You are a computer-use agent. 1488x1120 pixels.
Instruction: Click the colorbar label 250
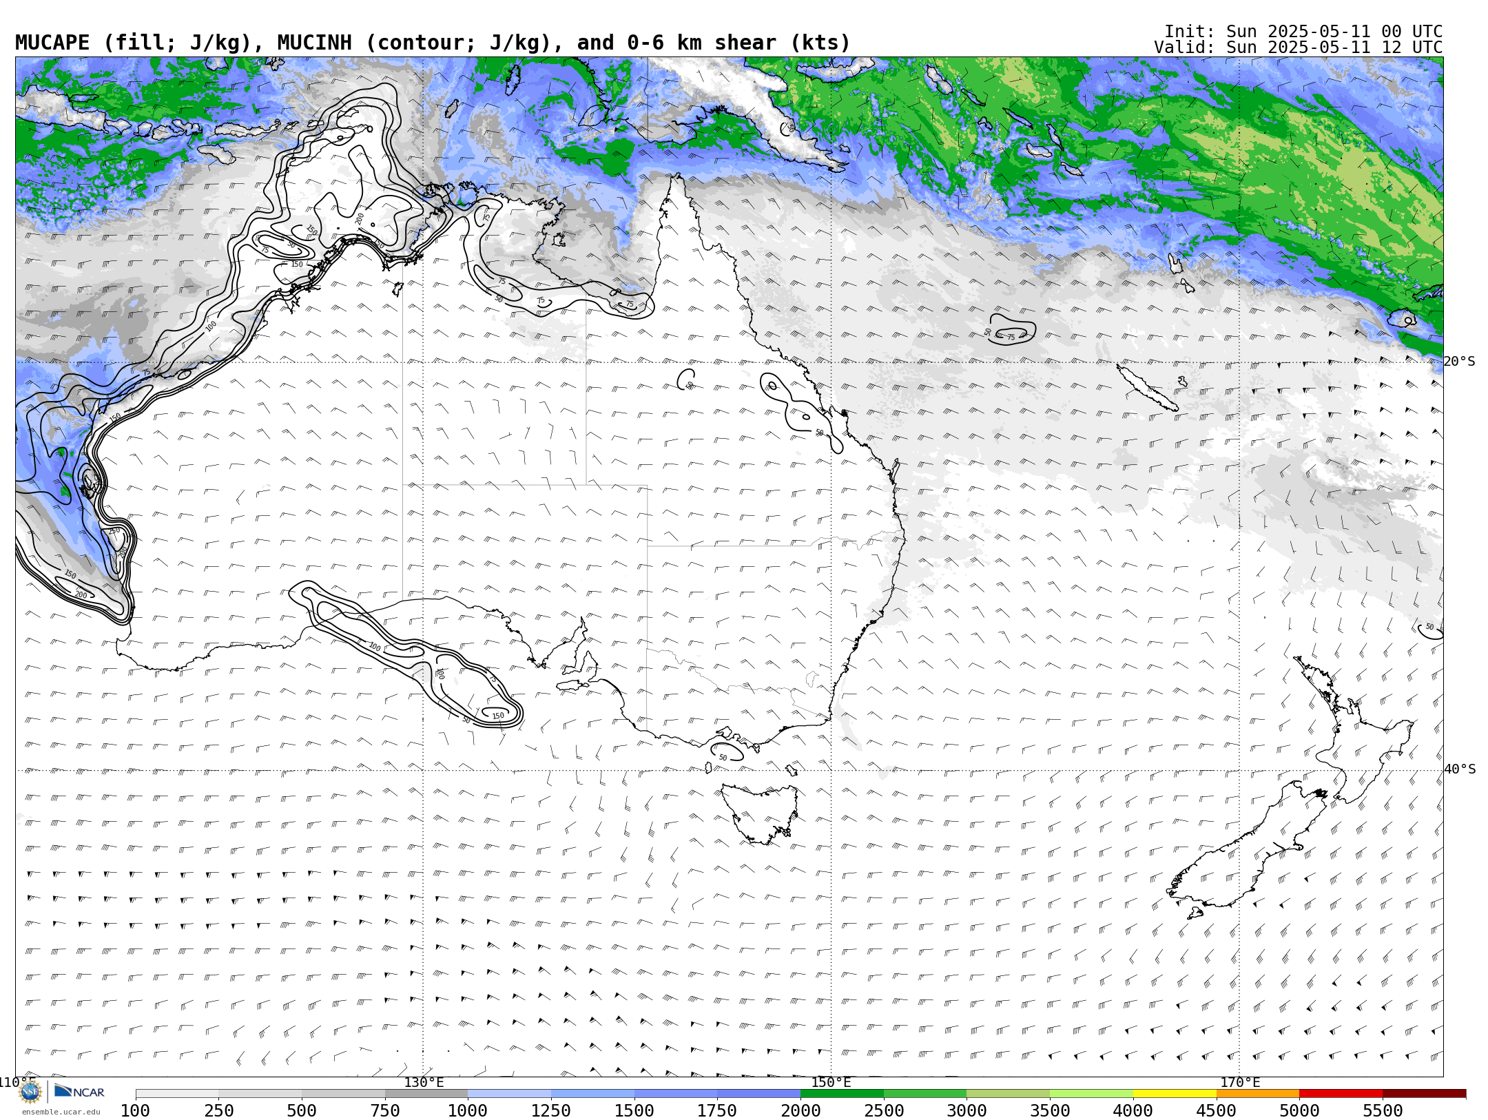click(x=218, y=1111)
